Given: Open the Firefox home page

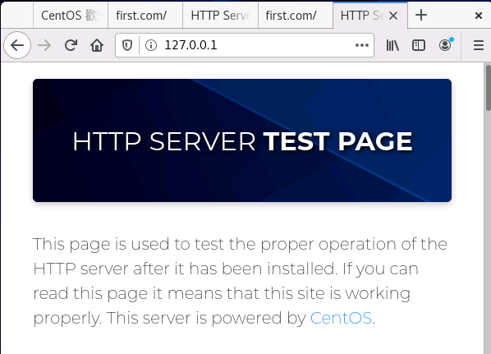Looking at the screenshot, I should pyautogui.click(x=97, y=45).
